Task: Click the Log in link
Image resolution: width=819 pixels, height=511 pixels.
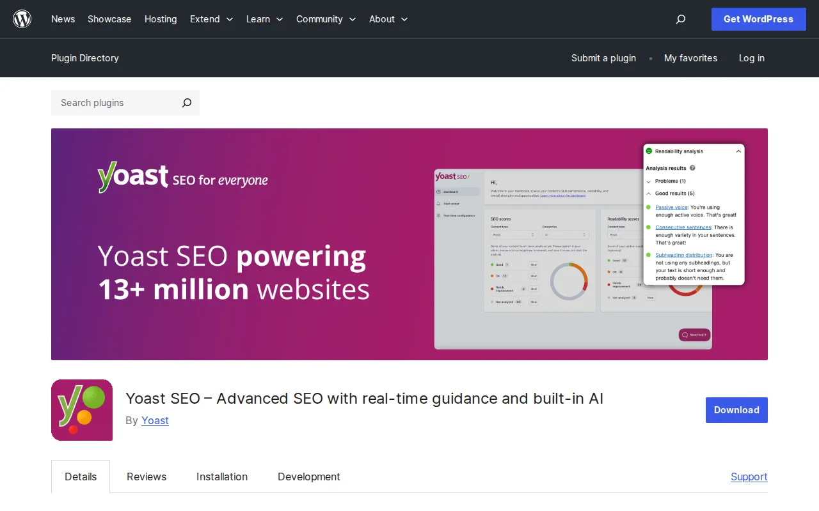Action: [x=751, y=58]
